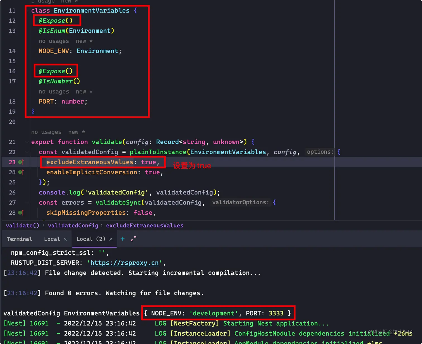Click line number 20 in the gutter
Image resolution: width=422 pixels, height=344 pixels.
[12, 122]
